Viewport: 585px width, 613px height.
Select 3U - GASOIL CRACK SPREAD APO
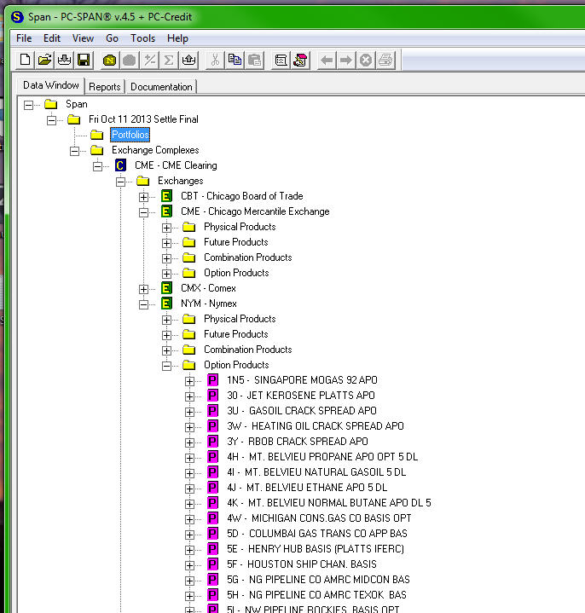tap(302, 411)
